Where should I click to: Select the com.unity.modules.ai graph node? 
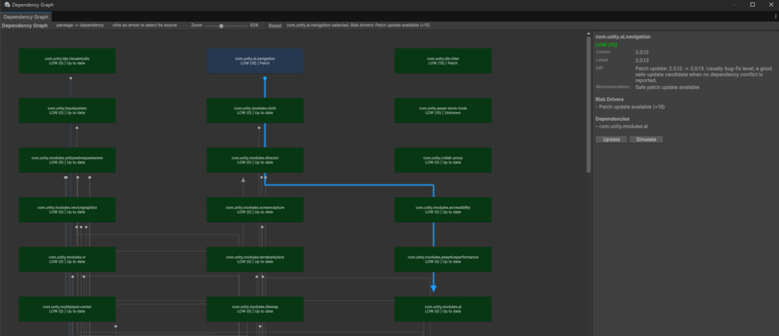pos(443,309)
